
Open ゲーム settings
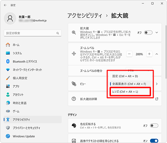tap(33, 111)
